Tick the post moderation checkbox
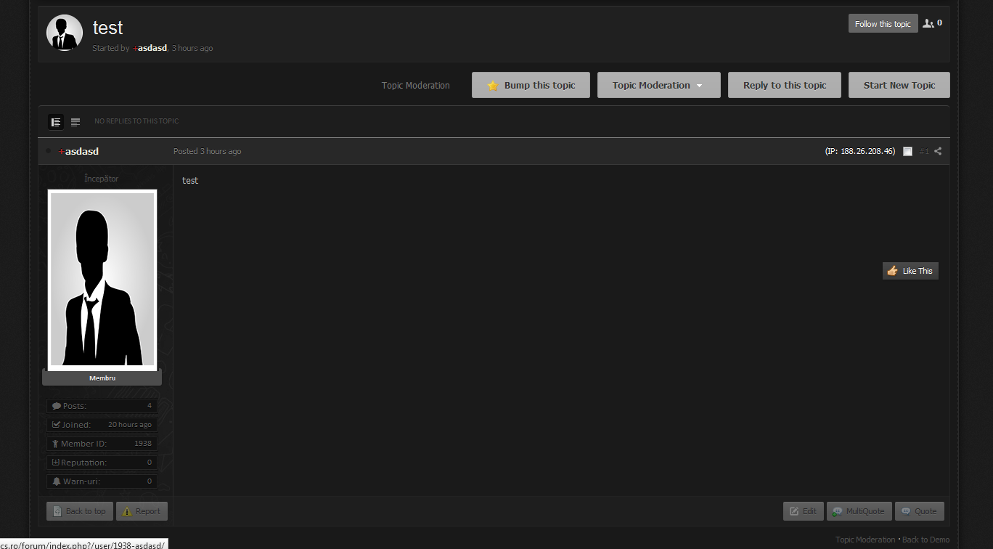The width and height of the screenshot is (993, 549). [907, 151]
